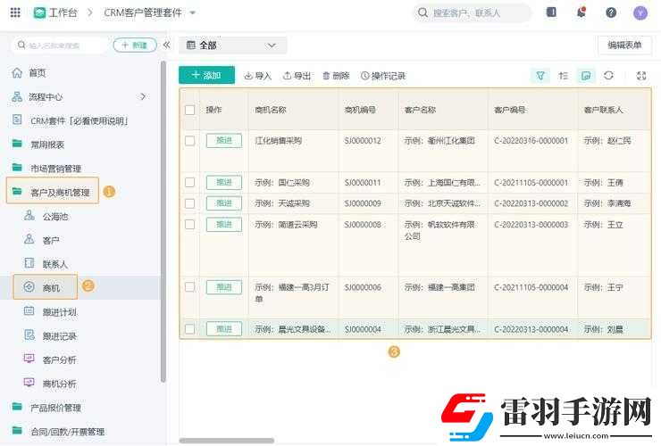Check the row with SJ0000006
Viewport: 661px width, 446px height.
[x=189, y=287]
